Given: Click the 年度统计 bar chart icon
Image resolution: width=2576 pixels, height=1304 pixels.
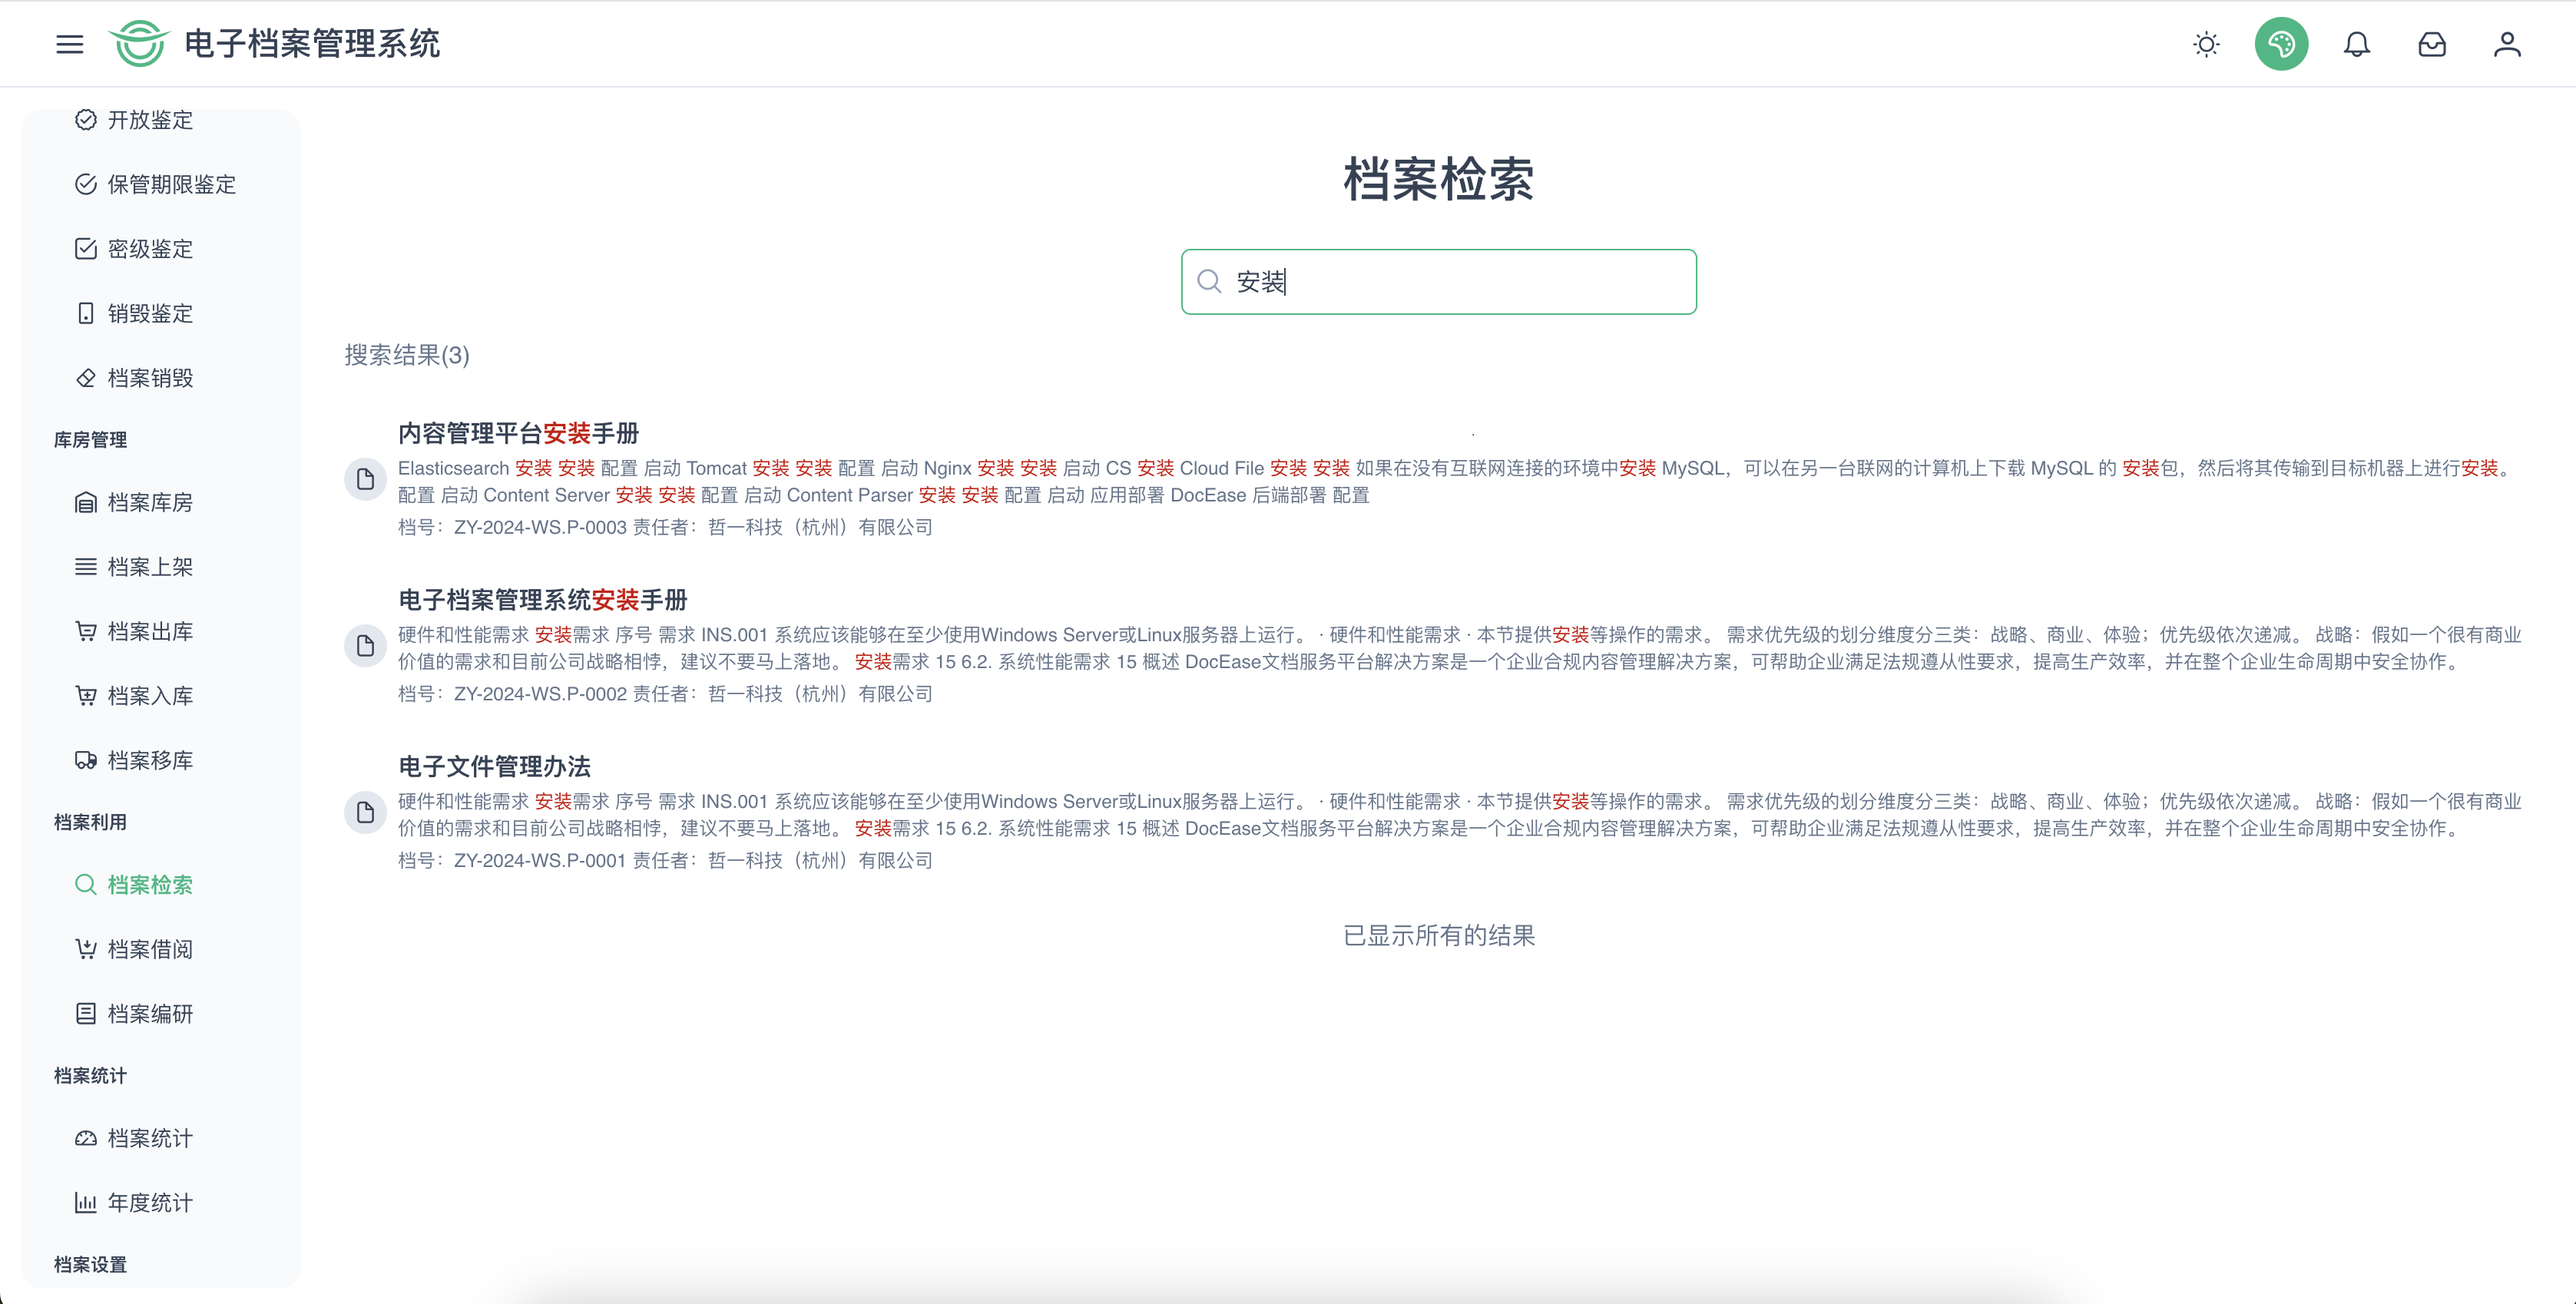Looking at the screenshot, I should click(x=86, y=1203).
